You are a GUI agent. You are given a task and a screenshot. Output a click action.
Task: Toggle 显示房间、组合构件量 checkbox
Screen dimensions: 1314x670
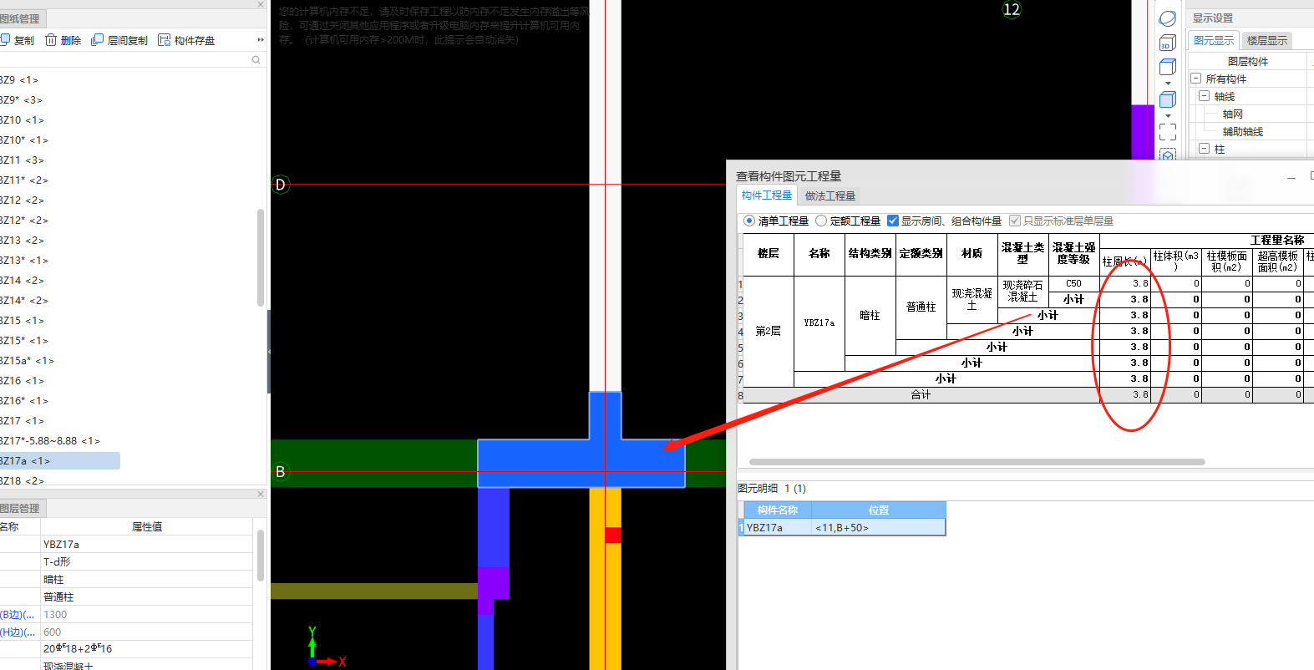tap(892, 221)
